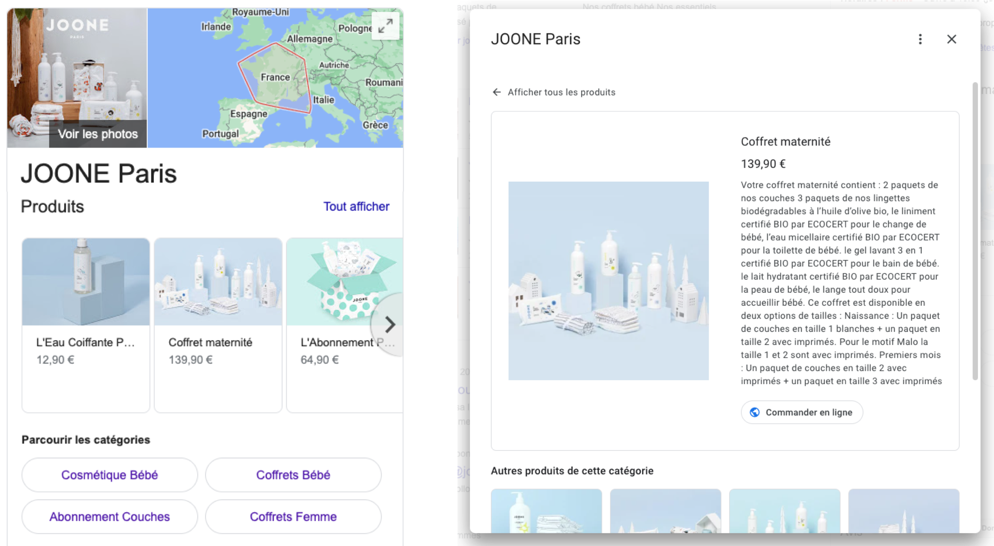Select the Coffrets Bébé category

[x=293, y=475]
